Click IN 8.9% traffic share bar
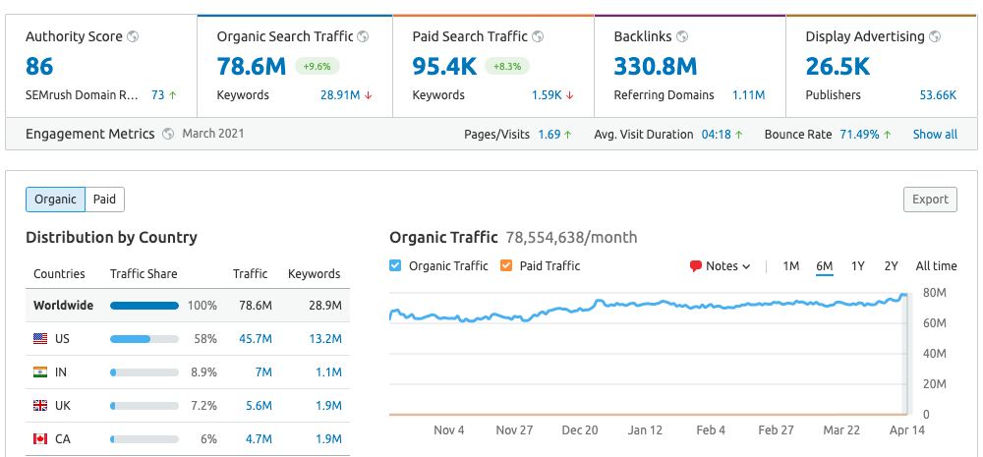 click(145, 372)
